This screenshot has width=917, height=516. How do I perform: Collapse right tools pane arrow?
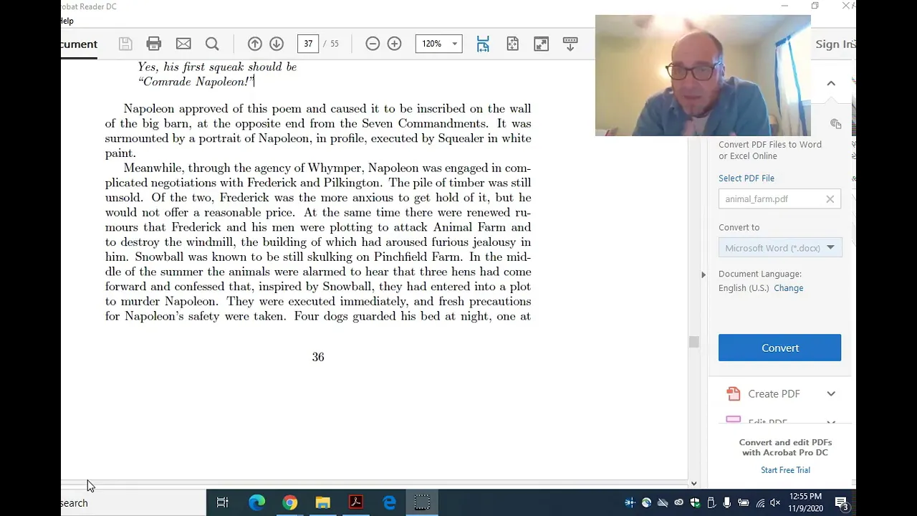pos(703,274)
